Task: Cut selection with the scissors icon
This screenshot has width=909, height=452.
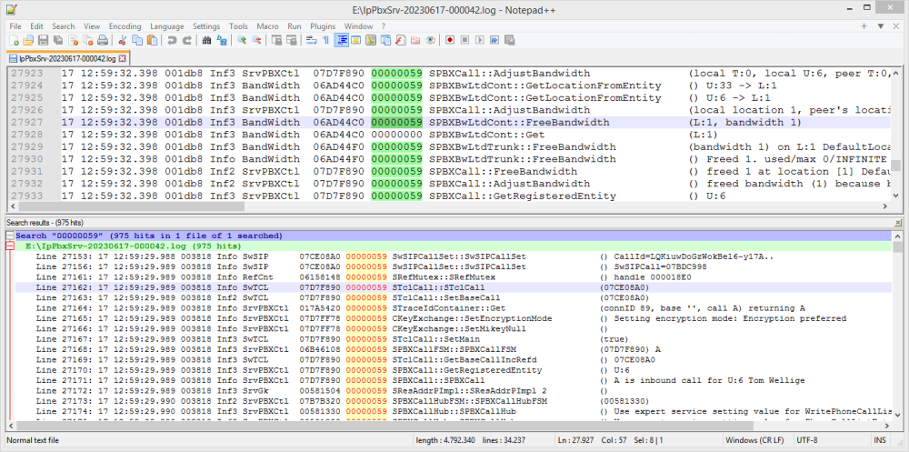Action: pos(123,40)
